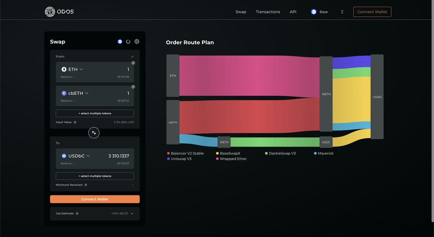Viewport: 434px width, 237px height.
Task: Click select multiple tokens under To
Action: click(x=95, y=176)
